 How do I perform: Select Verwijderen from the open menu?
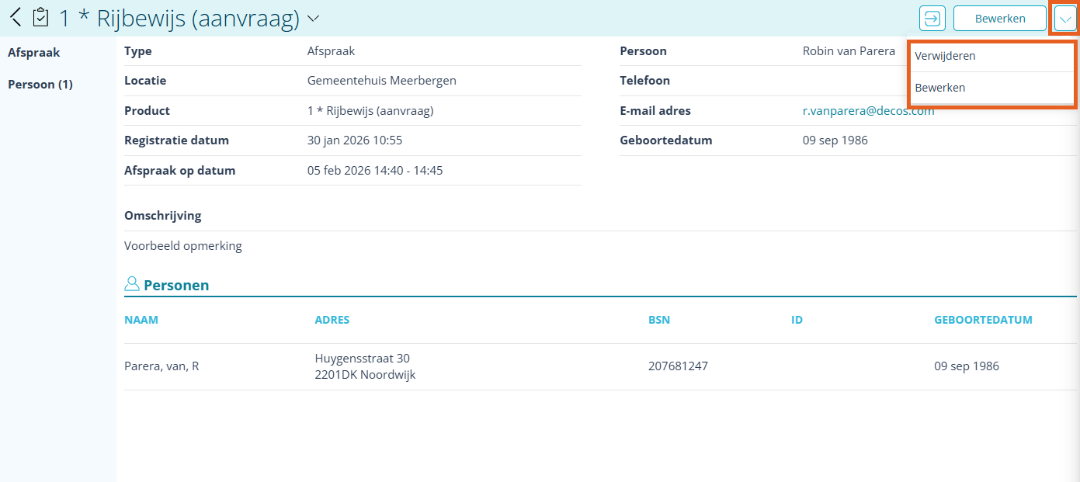coord(944,55)
